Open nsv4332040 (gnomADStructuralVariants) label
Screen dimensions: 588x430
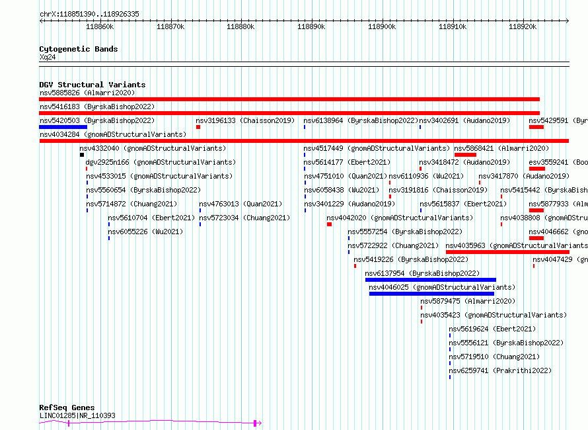point(153,148)
